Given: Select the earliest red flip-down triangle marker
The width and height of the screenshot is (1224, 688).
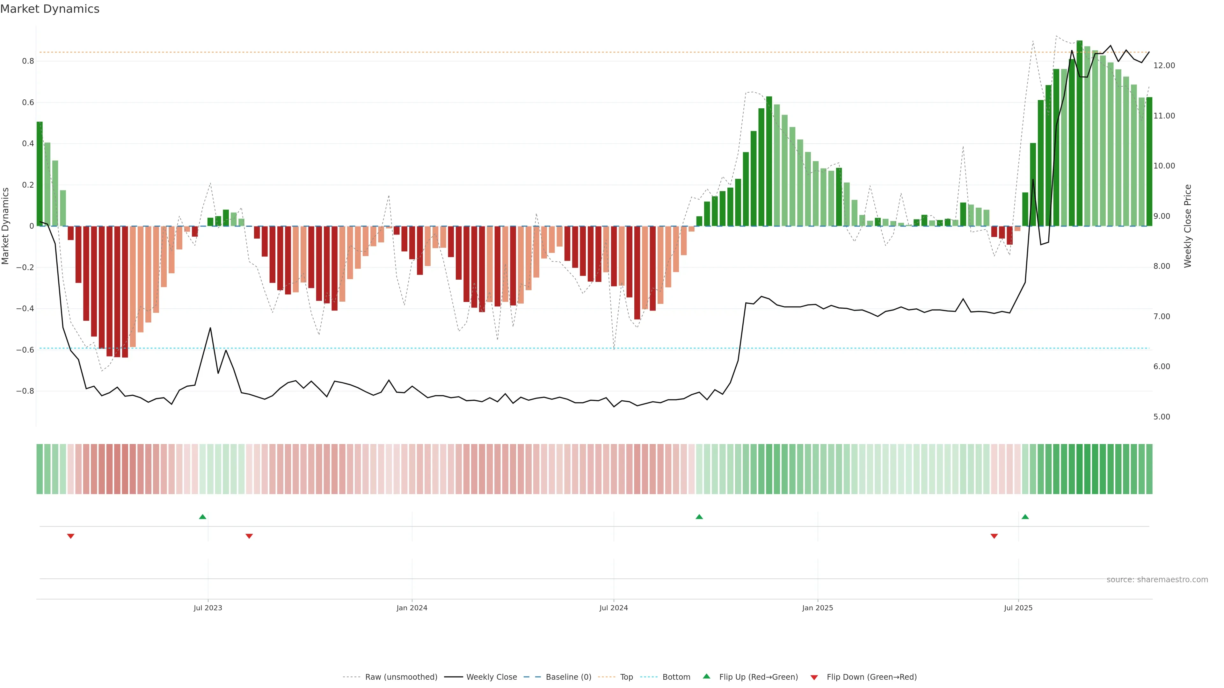Looking at the screenshot, I should pos(71,536).
